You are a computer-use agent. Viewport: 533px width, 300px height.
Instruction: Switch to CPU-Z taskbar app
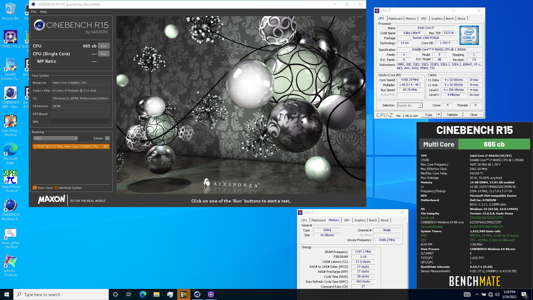[211, 294]
